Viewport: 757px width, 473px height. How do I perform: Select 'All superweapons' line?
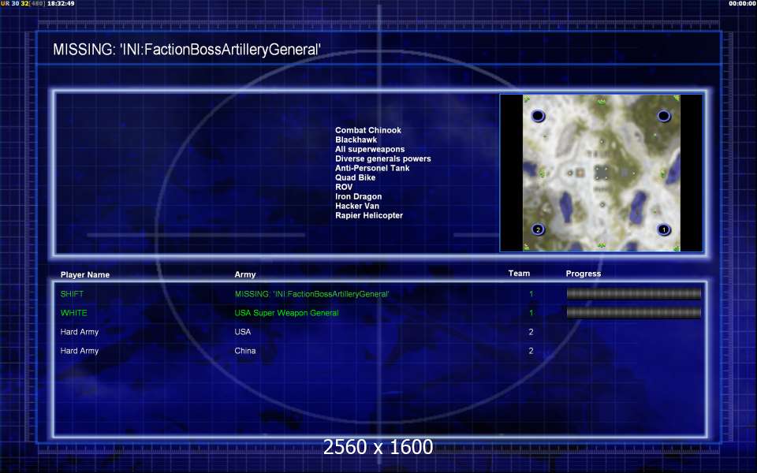pos(370,149)
